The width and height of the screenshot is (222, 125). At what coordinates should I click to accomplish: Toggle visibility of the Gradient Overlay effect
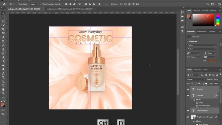[x=197, y=106]
